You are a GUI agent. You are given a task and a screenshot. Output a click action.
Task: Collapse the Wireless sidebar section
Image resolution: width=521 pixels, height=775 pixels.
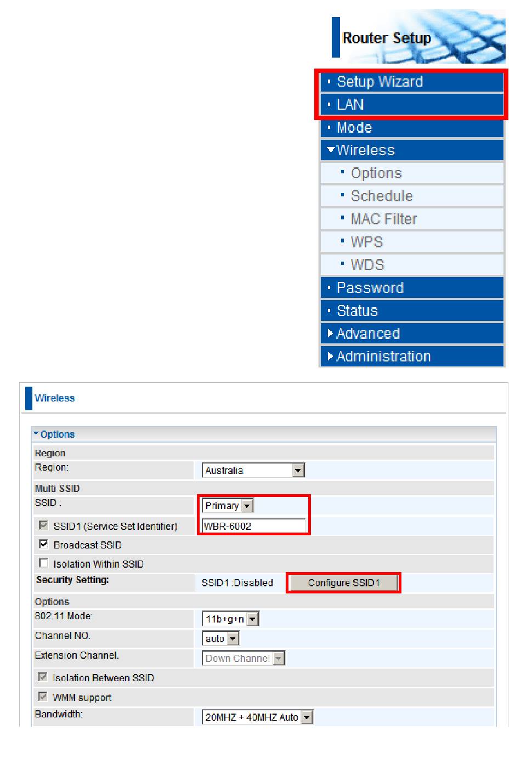click(x=365, y=150)
